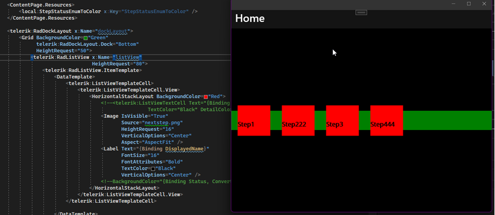Close the Home app window
Image resolution: width=495 pixels, height=215 pixels.
tap(484, 4)
